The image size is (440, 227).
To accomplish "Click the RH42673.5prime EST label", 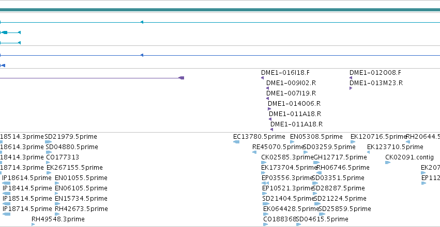I will [81, 209].
